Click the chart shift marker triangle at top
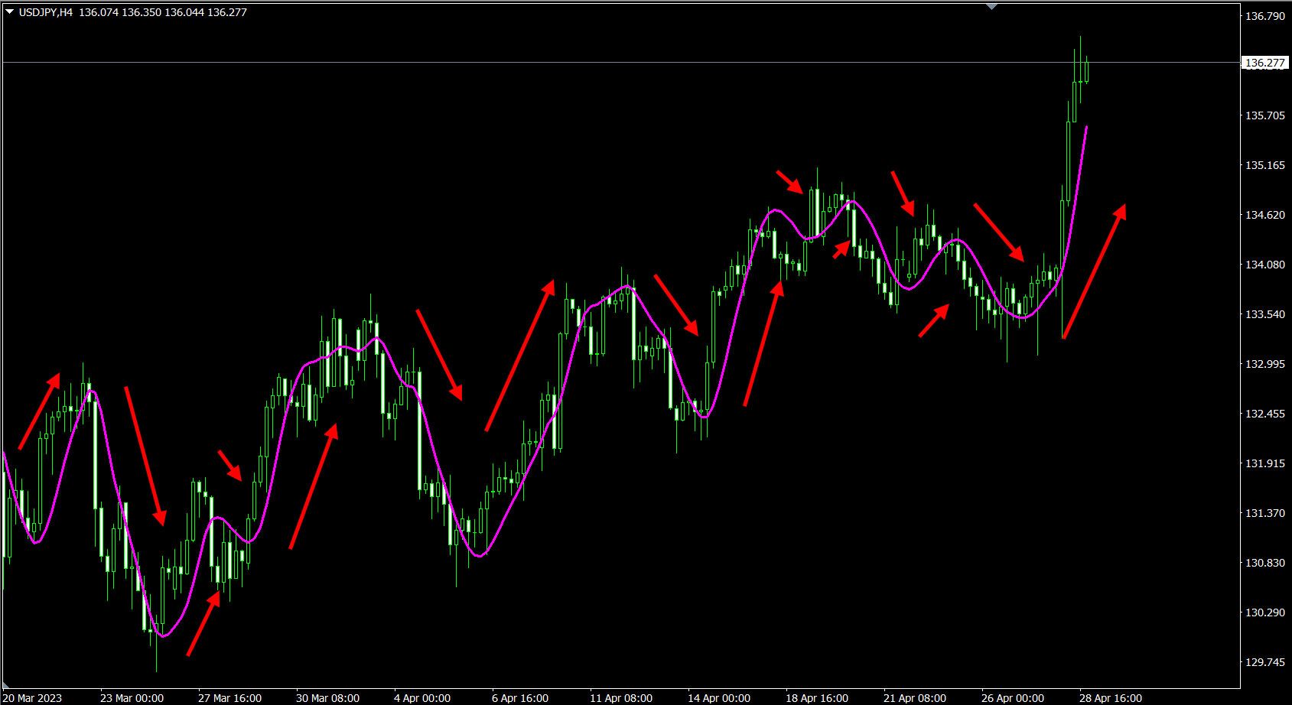This screenshot has height=705, width=1292. pos(992,6)
